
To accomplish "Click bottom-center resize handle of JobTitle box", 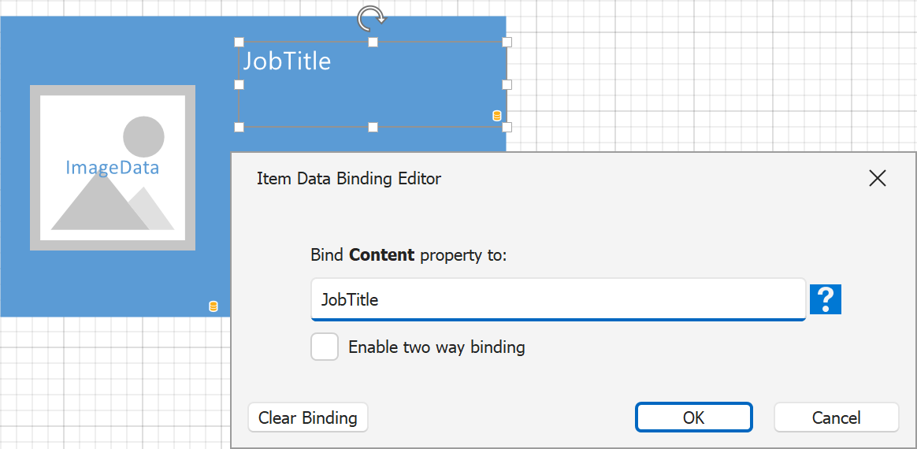I will (x=373, y=127).
